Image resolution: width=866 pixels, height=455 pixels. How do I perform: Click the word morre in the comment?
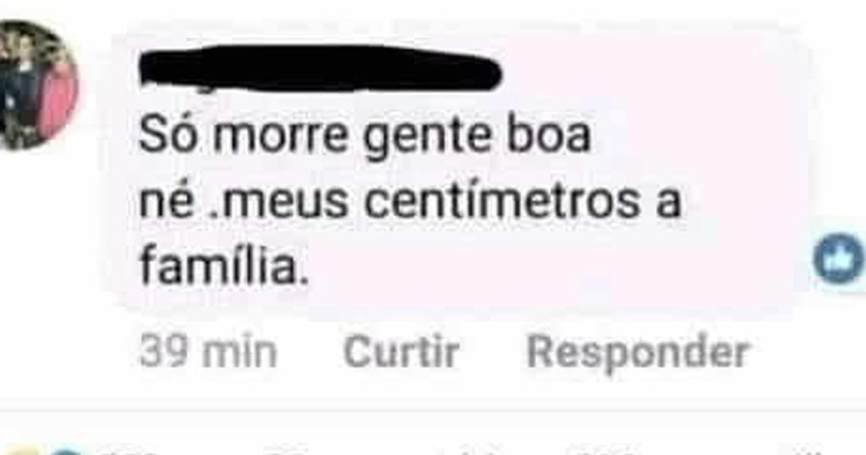tap(280, 135)
